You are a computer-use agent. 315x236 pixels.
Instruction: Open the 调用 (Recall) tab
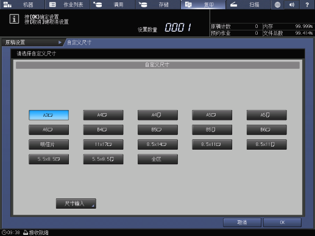coord(113,5)
